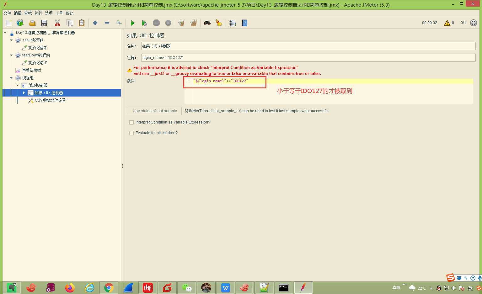This screenshot has width=482, height=294.
Task: Open WPS Writer from the taskbar
Action: [x=226, y=287]
